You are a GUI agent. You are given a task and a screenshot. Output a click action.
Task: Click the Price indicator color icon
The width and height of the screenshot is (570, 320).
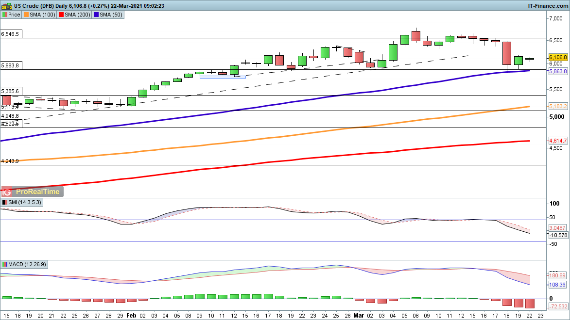click(x=5, y=15)
